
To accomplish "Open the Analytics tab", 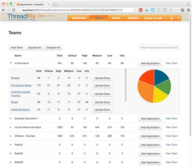I will [x=133, y=18].
